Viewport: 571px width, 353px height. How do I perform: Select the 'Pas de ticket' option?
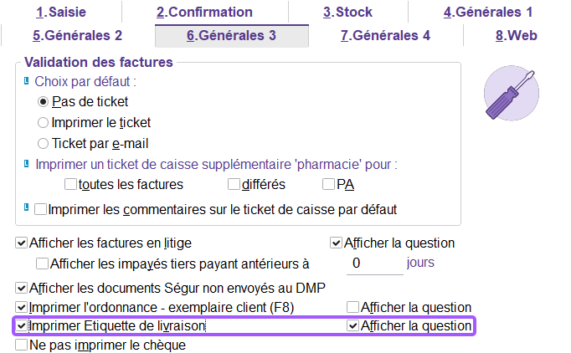(44, 102)
